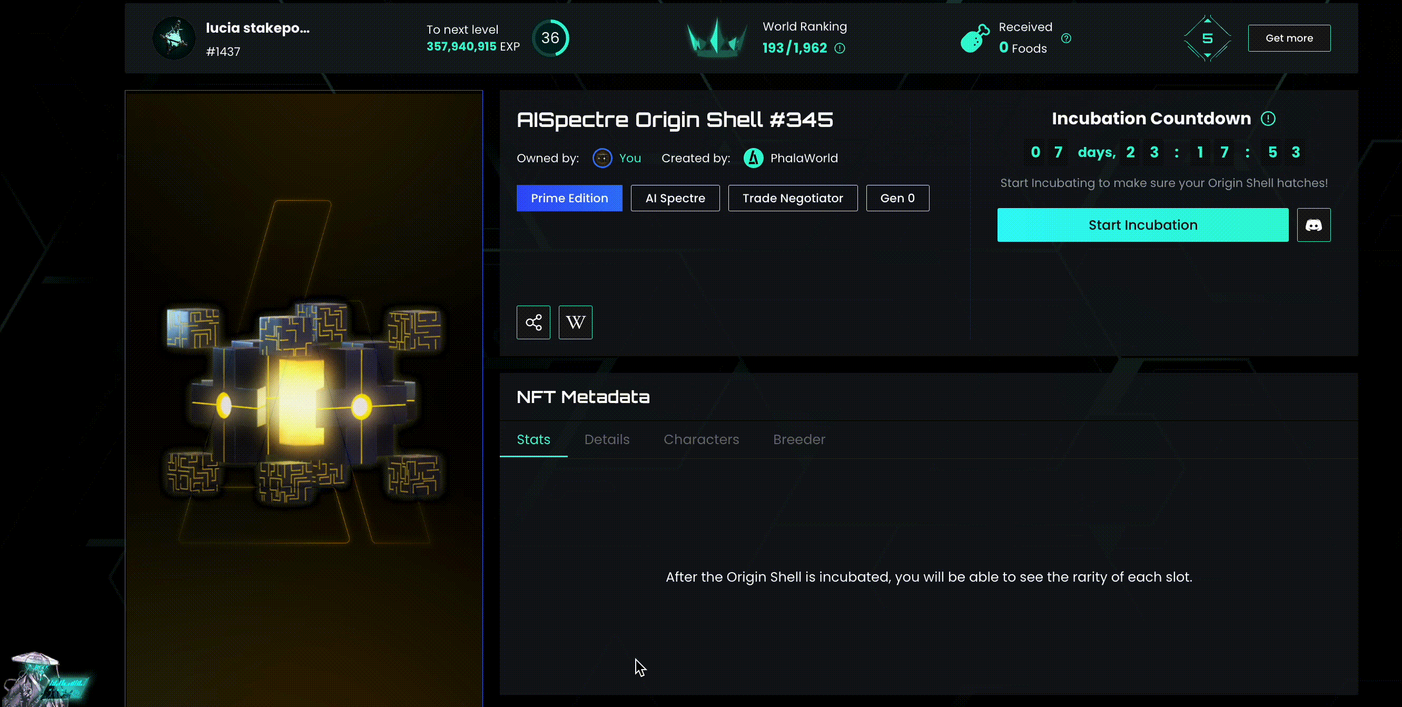Switch to the Characters tab
This screenshot has height=707, width=1402.
(x=701, y=439)
